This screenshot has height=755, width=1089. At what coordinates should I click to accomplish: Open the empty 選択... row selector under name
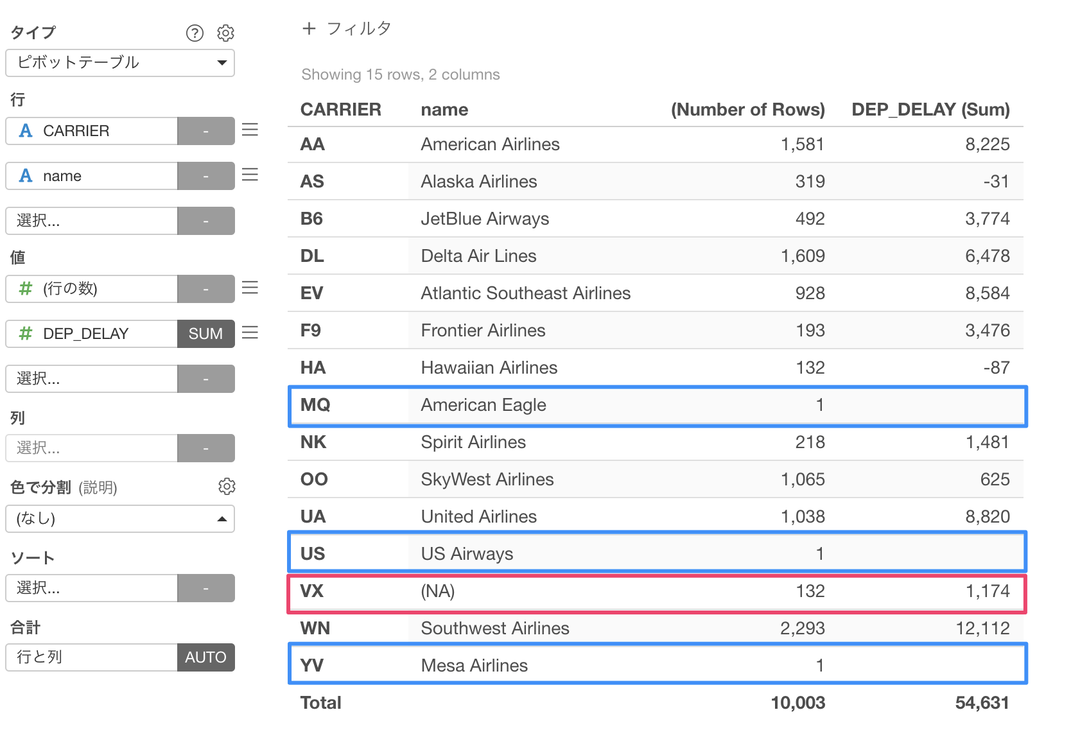point(92,221)
